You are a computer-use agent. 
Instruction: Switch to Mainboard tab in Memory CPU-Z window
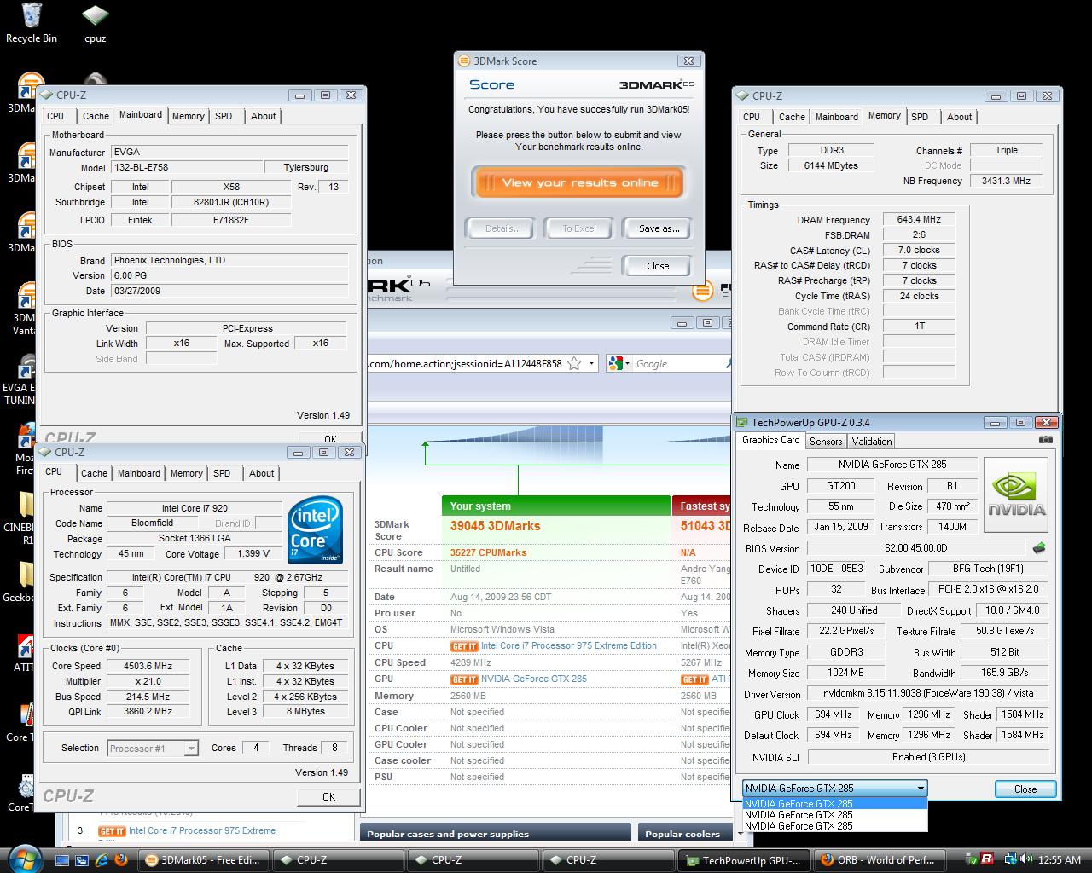(837, 117)
